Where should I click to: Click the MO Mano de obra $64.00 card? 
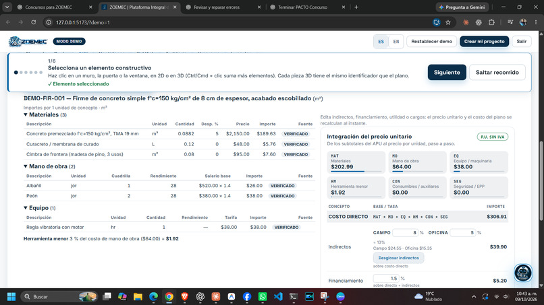pos(417,162)
